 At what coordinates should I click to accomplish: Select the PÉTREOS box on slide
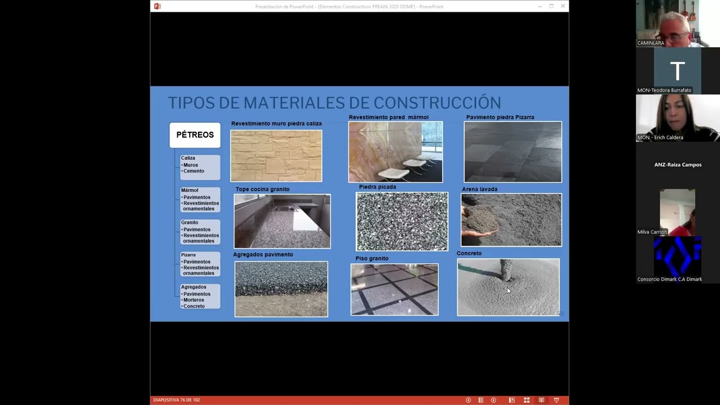[195, 135]
